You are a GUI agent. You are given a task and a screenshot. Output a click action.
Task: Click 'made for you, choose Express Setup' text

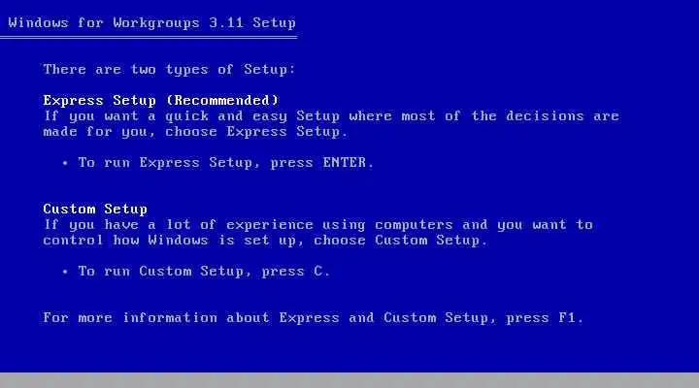195,132
